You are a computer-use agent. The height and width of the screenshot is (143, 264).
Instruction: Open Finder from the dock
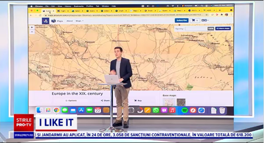coord(40,110)
